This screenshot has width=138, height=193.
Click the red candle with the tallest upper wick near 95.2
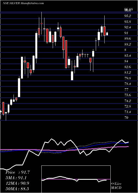105,31
